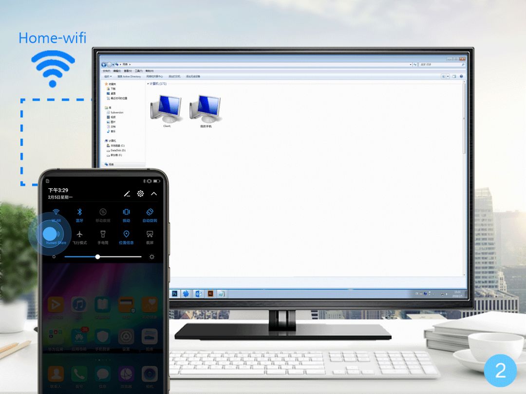This screenshot has width=526, height=394.
Task: Open the phone Dialer app in the dock
Action: (x=79, y=374)
